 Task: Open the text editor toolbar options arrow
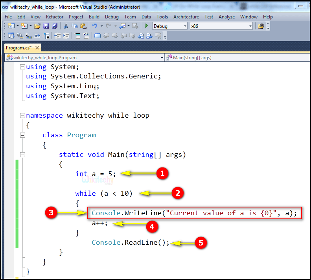click(x=165, y=36)
